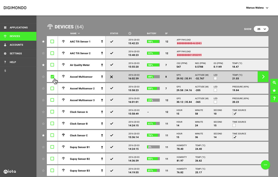The height and width of the screenshot is (177, 278).
Task: Open the Clock Sensor C device
Action: coord(79,135)
